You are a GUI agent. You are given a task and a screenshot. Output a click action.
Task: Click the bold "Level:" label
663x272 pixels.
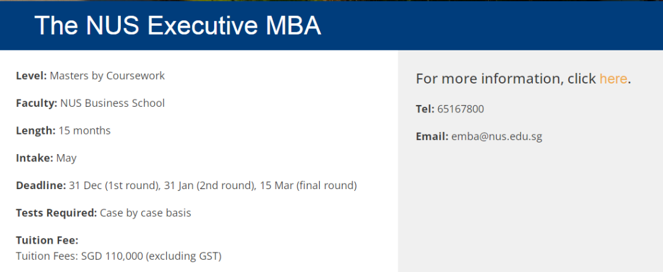tap(31, 76)
